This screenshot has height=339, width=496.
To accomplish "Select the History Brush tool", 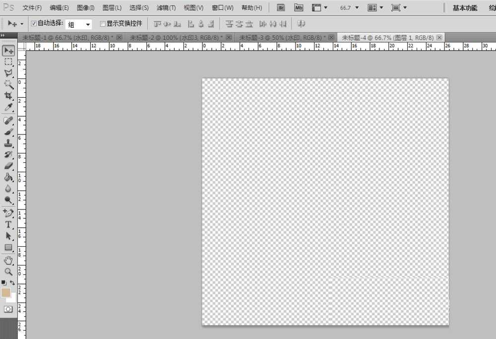I will pyautogui.click(x=8, y=154).
